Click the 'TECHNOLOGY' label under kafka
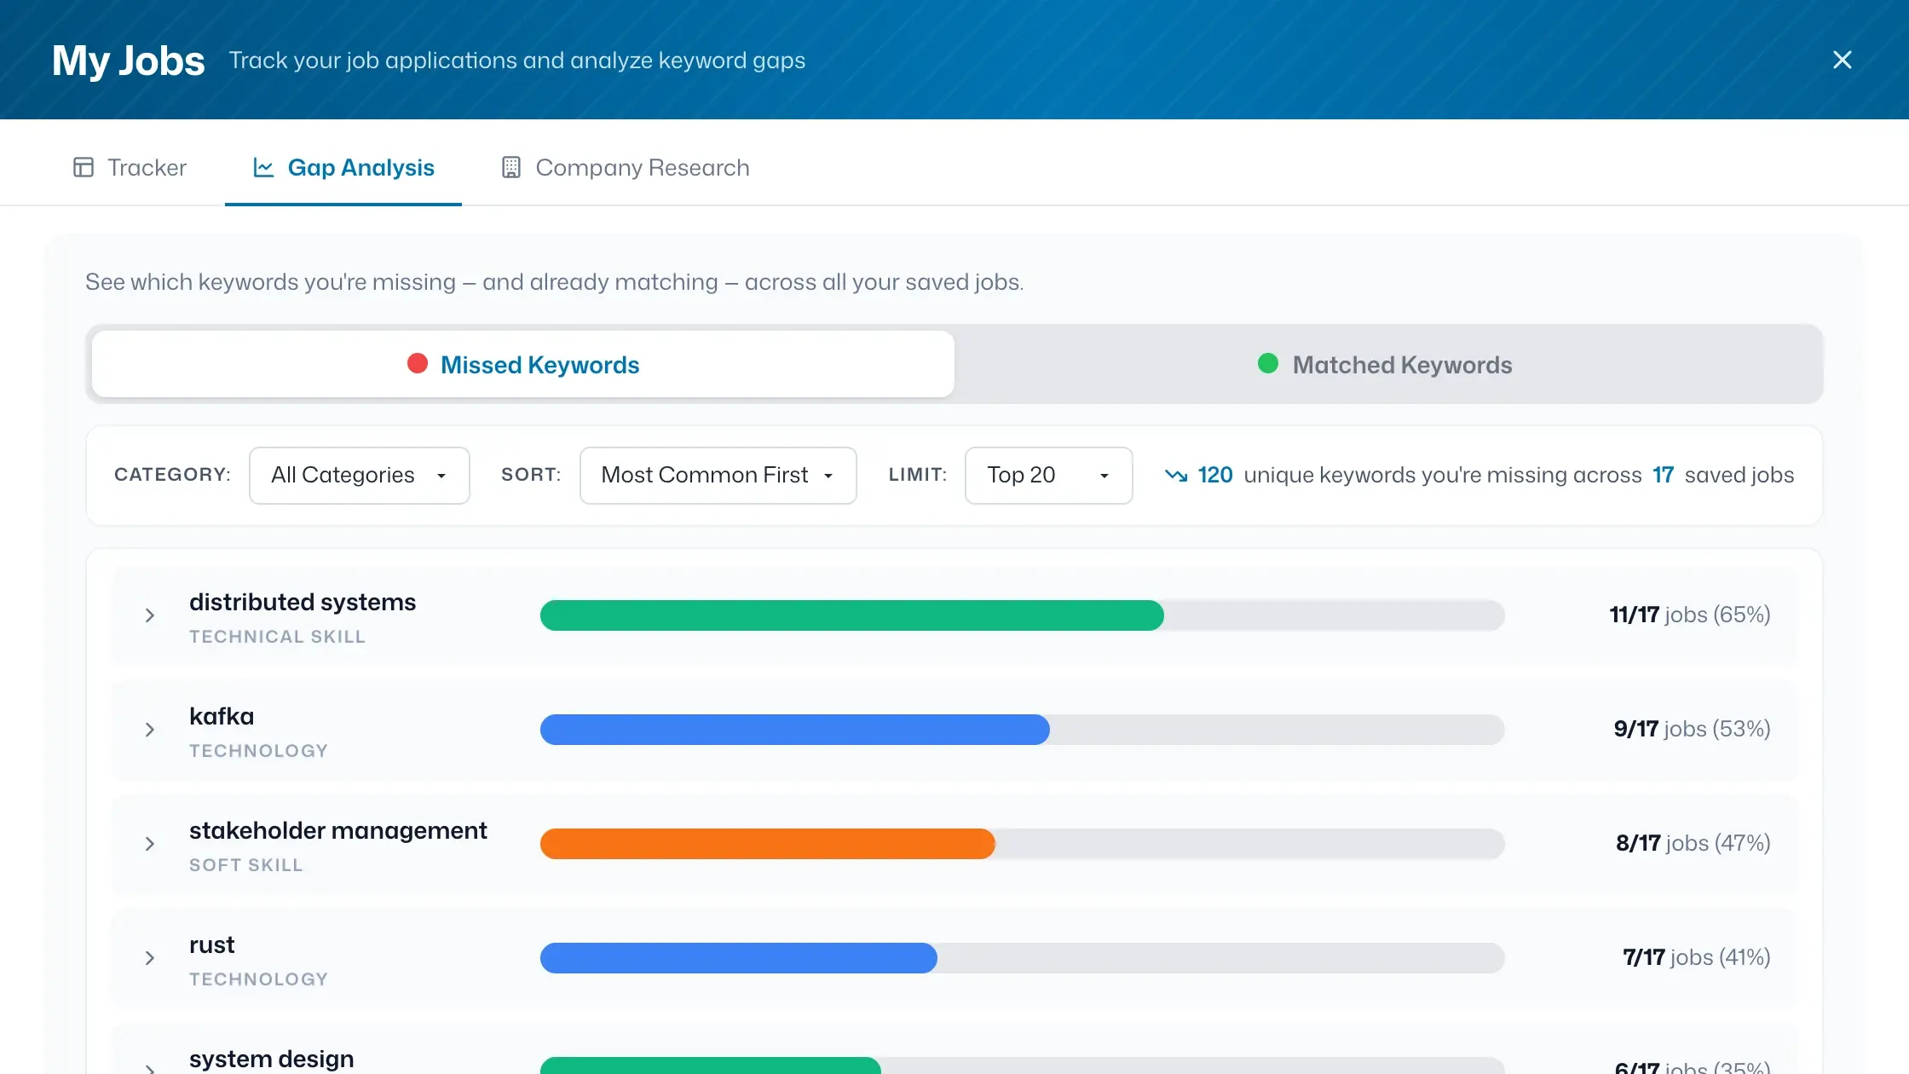The image size is (1909, 1074). [x=258, y=751]
